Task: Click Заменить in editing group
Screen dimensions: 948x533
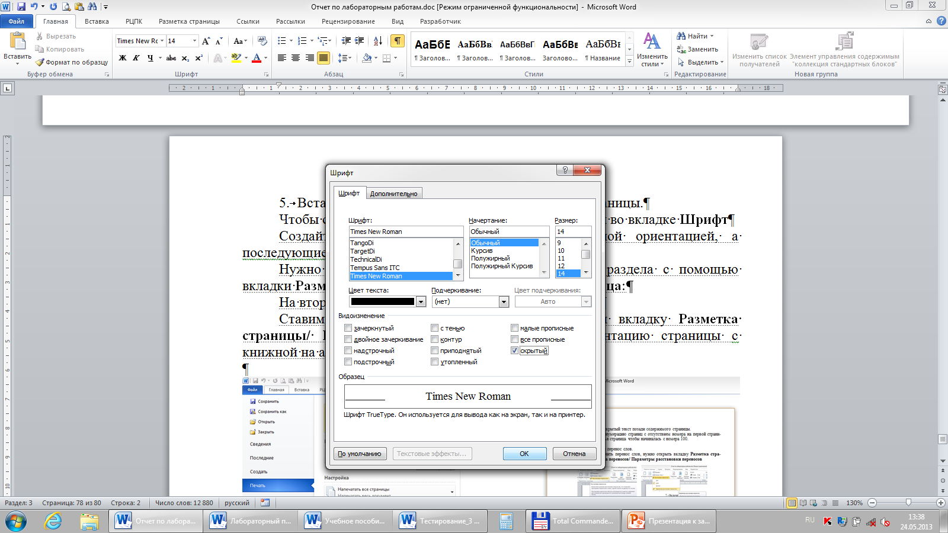Action: 698,49
